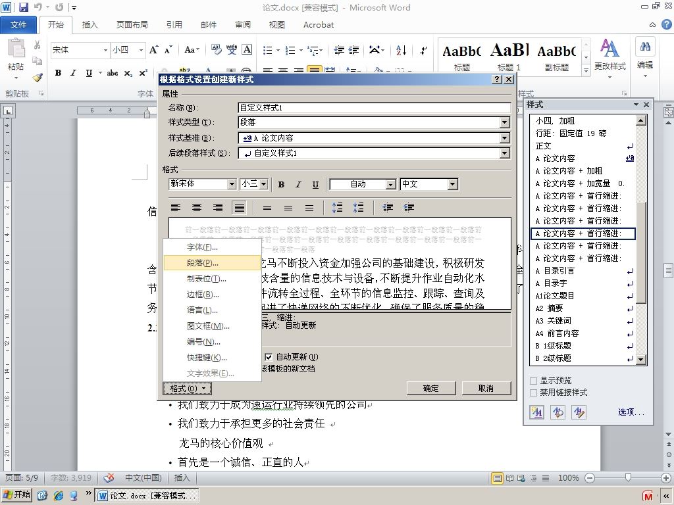674x505 pixels.
Task: Open Style Inspector icon in styles pane
Action: pos(558,412)
